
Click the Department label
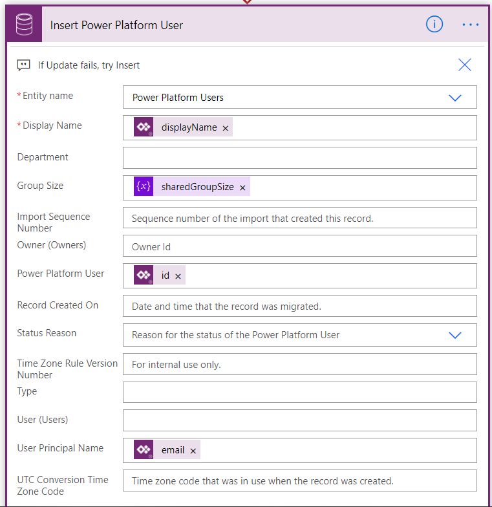pyautogui.click(x=43, y=157)
